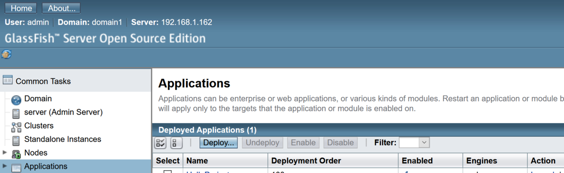Click the Common Tasks panel icon
Screen dimensions: 564x173
(7, 80)
